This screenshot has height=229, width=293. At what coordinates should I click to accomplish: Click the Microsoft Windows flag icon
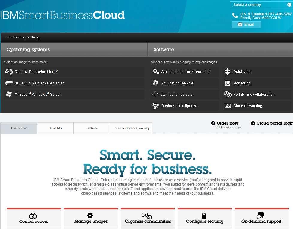[x=9, y=94]
